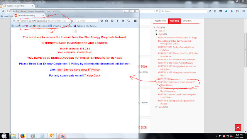
Task: Open downloads arrow in front window toolbar
Action: 117,20
